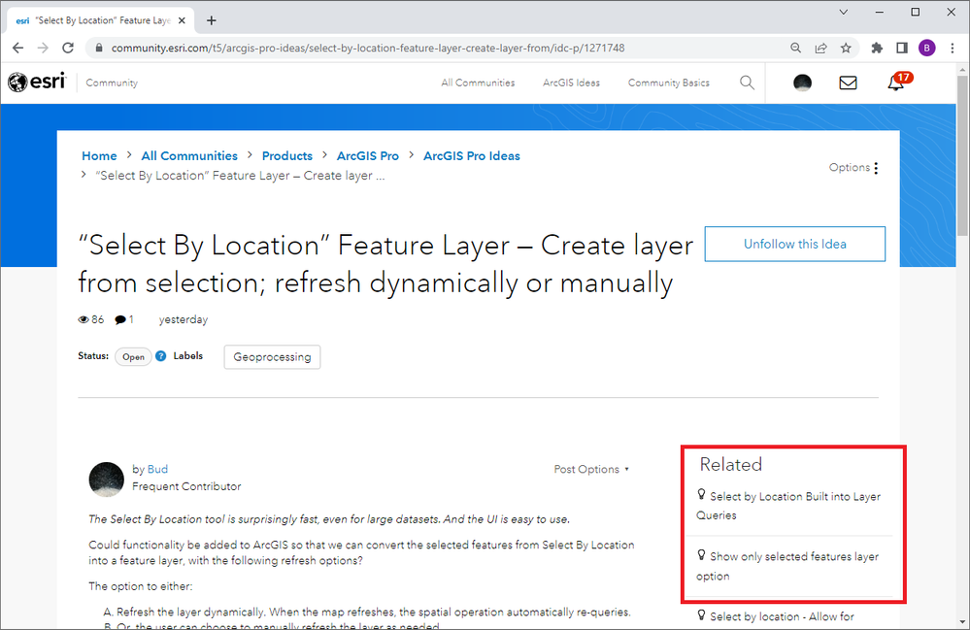Open the site search magnifier
970x630 pixels.
(x=747, y=83)
